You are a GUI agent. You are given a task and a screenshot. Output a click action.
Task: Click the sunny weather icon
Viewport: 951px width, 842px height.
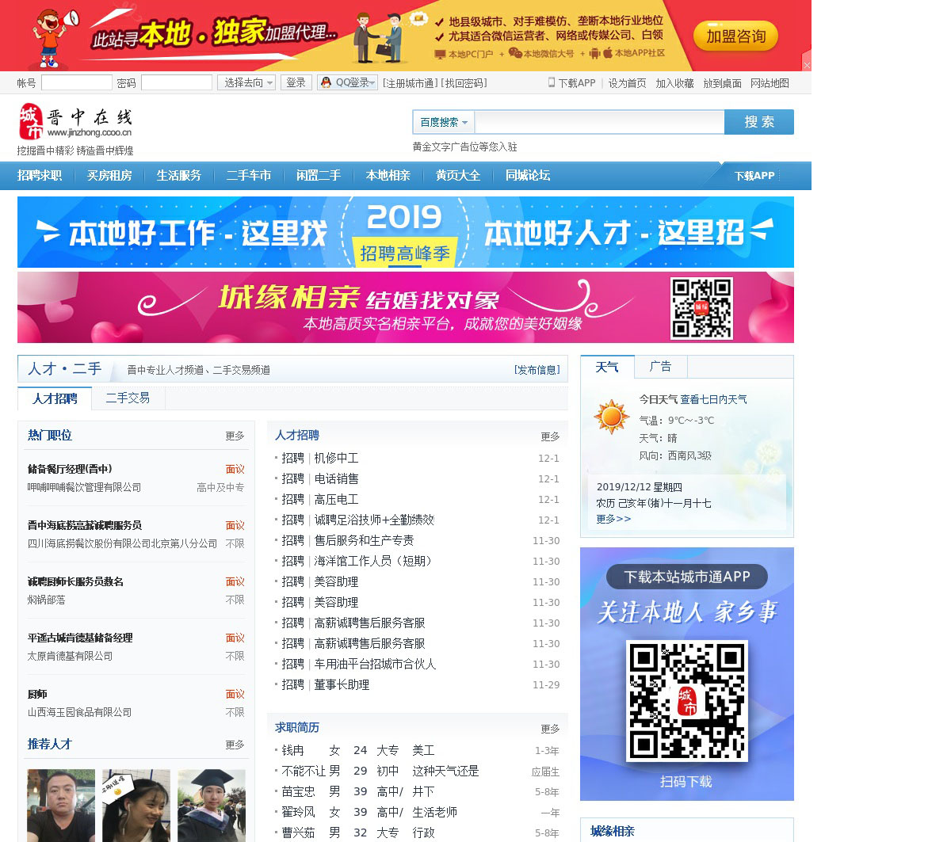pos(612,417)
